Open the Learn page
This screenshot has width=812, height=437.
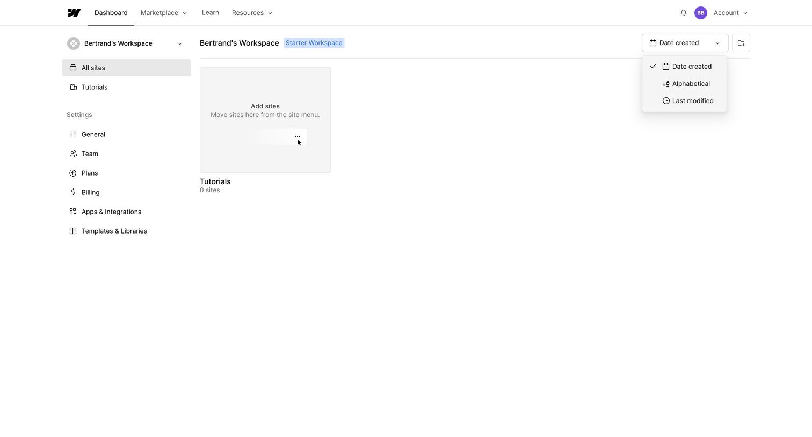pyautogui.click(x=211, y=13)
